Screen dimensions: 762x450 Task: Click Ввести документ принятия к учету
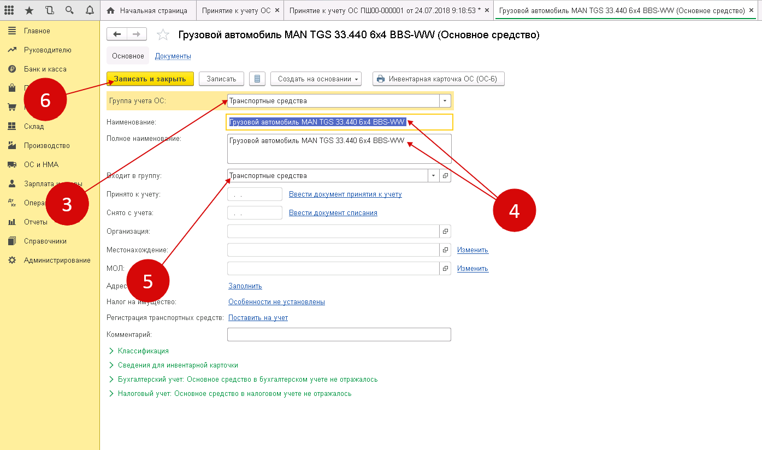click(345, 194)
